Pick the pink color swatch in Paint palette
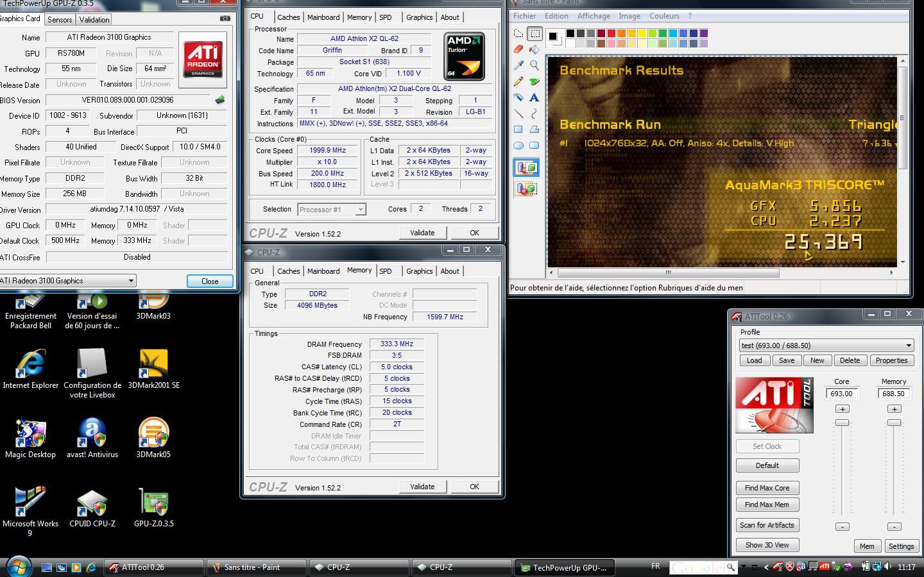 point(611,44)
